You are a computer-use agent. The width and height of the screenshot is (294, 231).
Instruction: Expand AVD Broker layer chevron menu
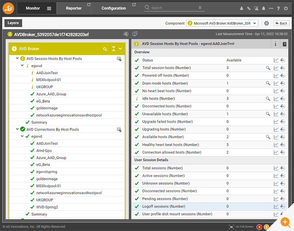(x=120, y=49)
